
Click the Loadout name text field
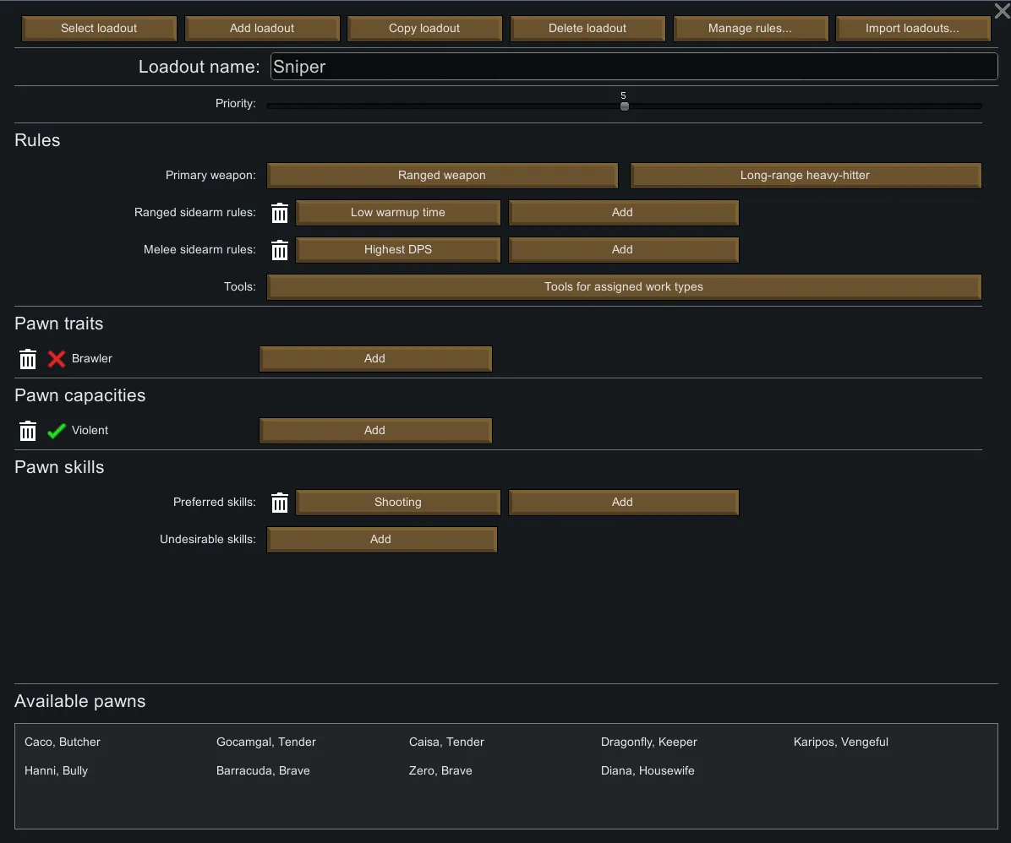tap(634, 68)
